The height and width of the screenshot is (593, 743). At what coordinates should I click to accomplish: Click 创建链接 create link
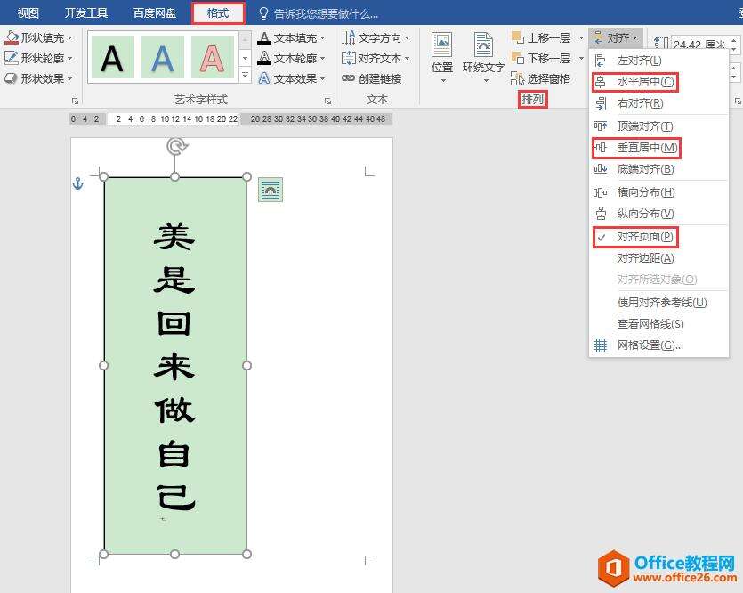(x=372, y=78)
